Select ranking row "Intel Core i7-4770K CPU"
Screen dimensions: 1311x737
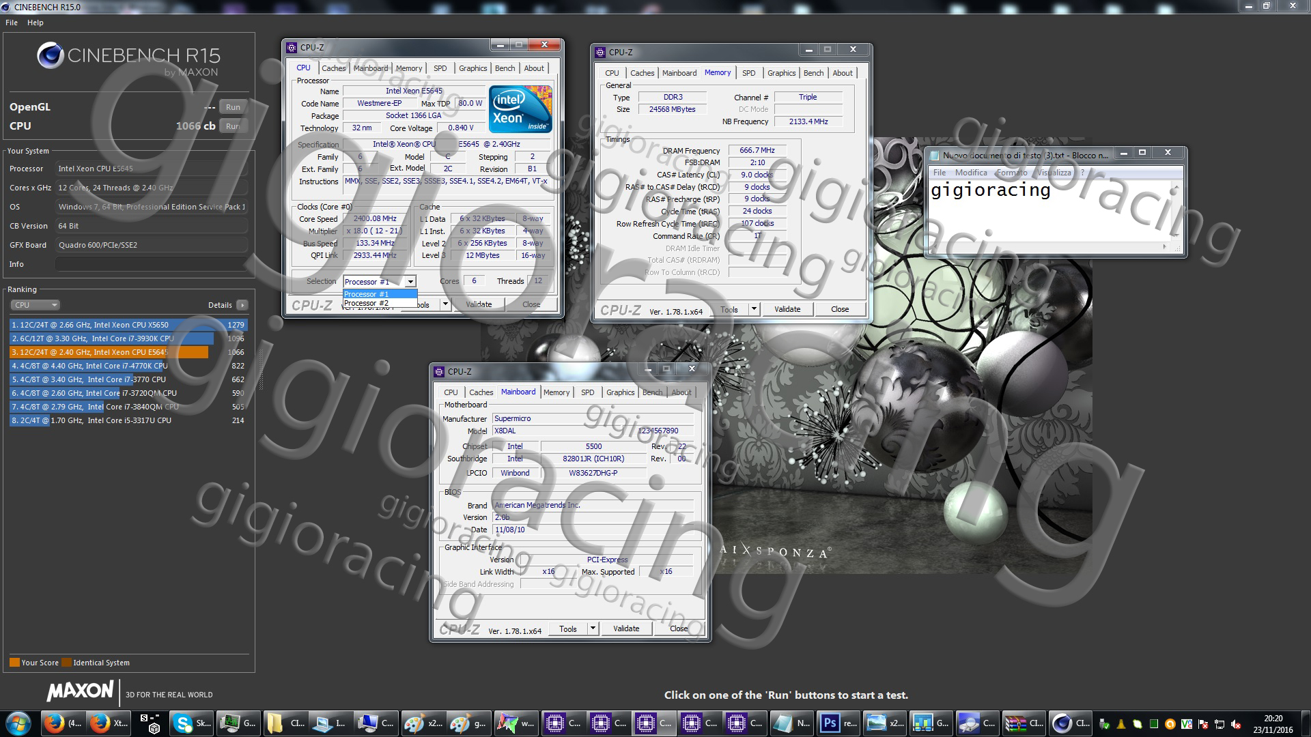pyautogui.click(x=128, y=366)
